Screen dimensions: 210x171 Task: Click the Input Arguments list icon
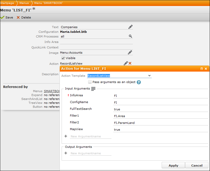[x=93, y=89]
